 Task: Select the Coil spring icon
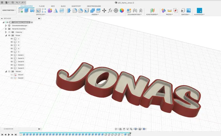click(61, 11)
